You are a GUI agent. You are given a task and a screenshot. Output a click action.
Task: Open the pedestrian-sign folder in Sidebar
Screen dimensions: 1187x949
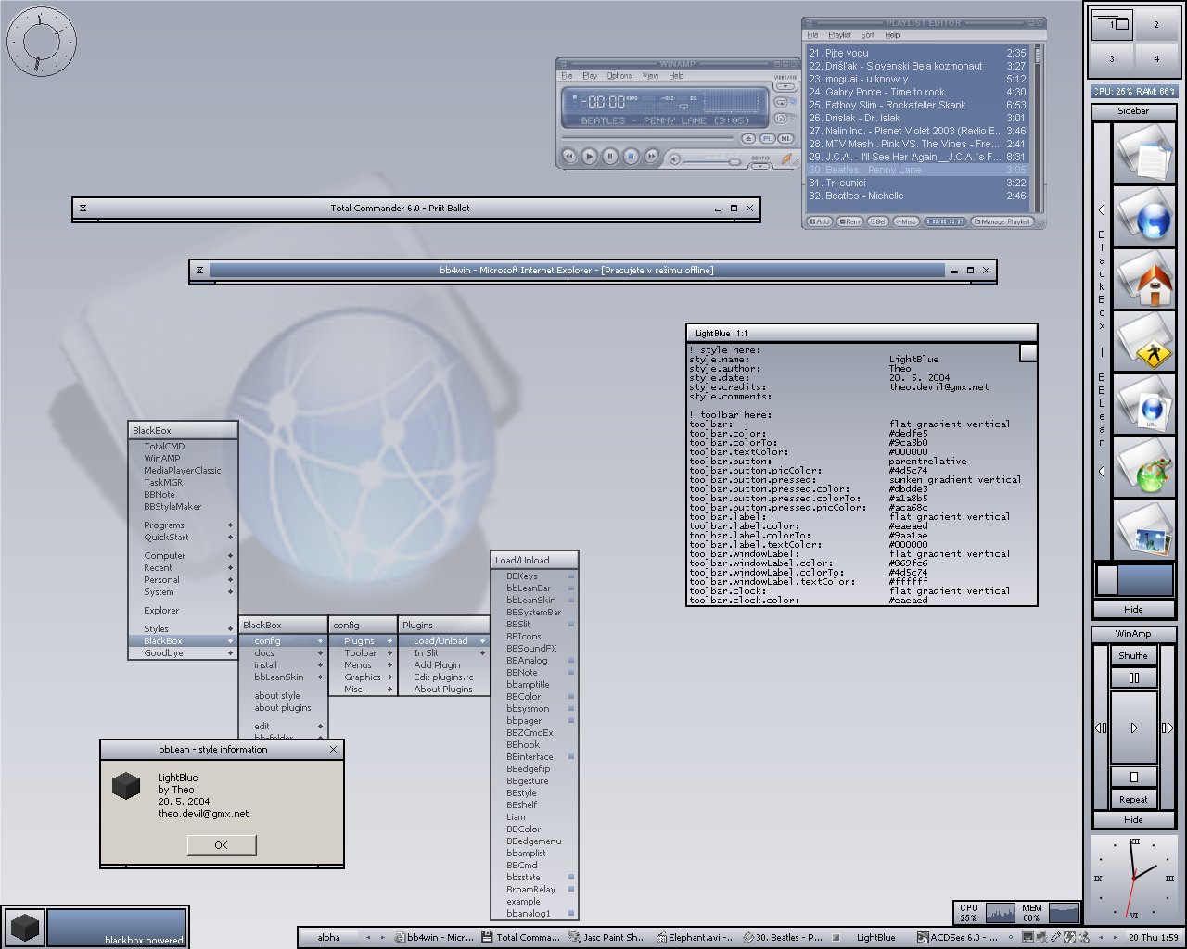(1144, 341)
